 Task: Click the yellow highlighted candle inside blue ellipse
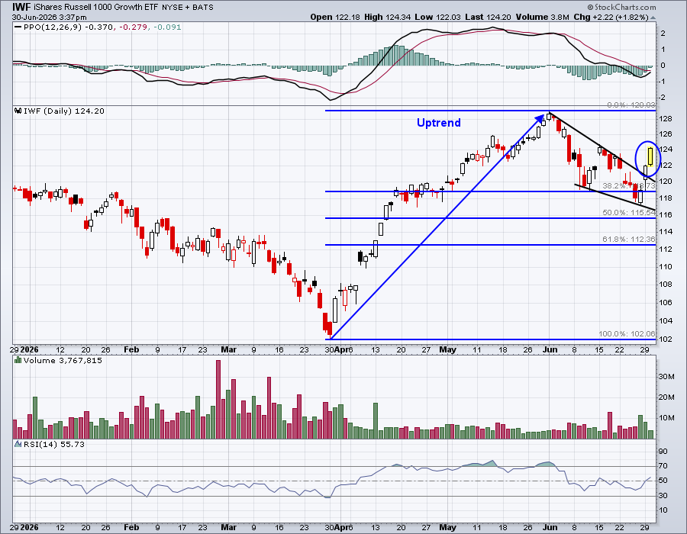650,156
